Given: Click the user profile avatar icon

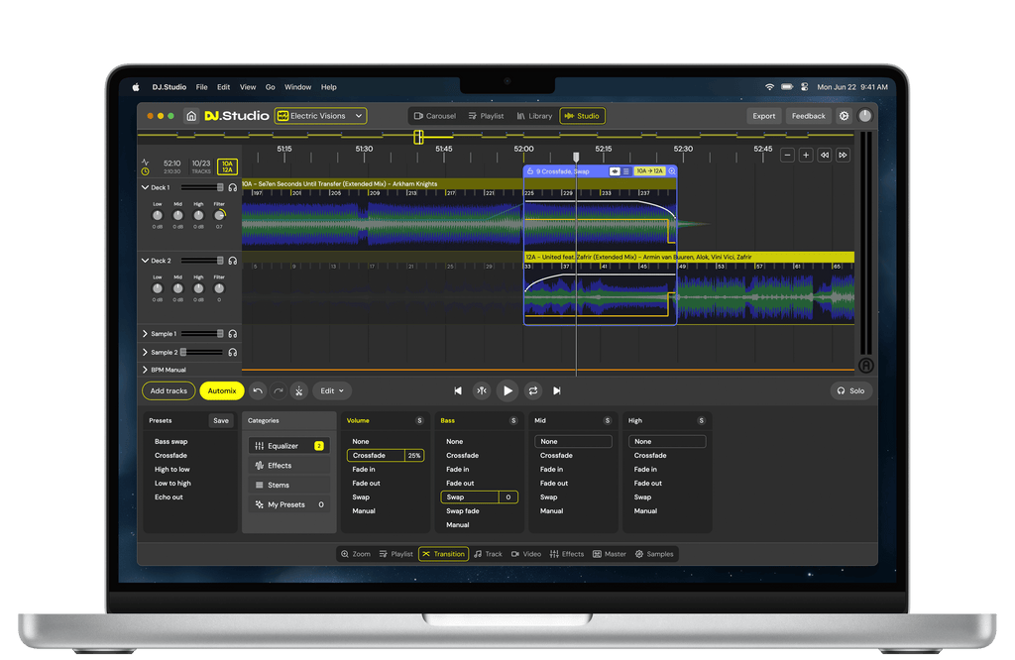Looking at the screenshot, I should pyautogui.click(x=864, y=116).
